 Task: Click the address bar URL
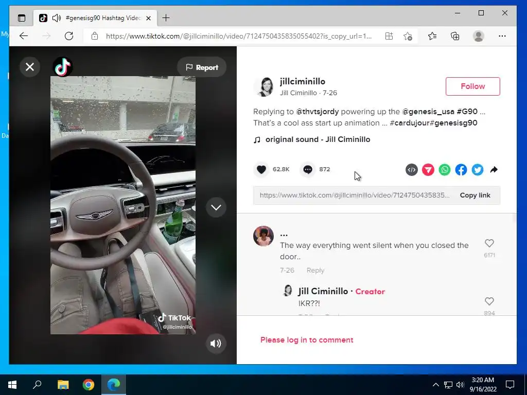[239, 36]
